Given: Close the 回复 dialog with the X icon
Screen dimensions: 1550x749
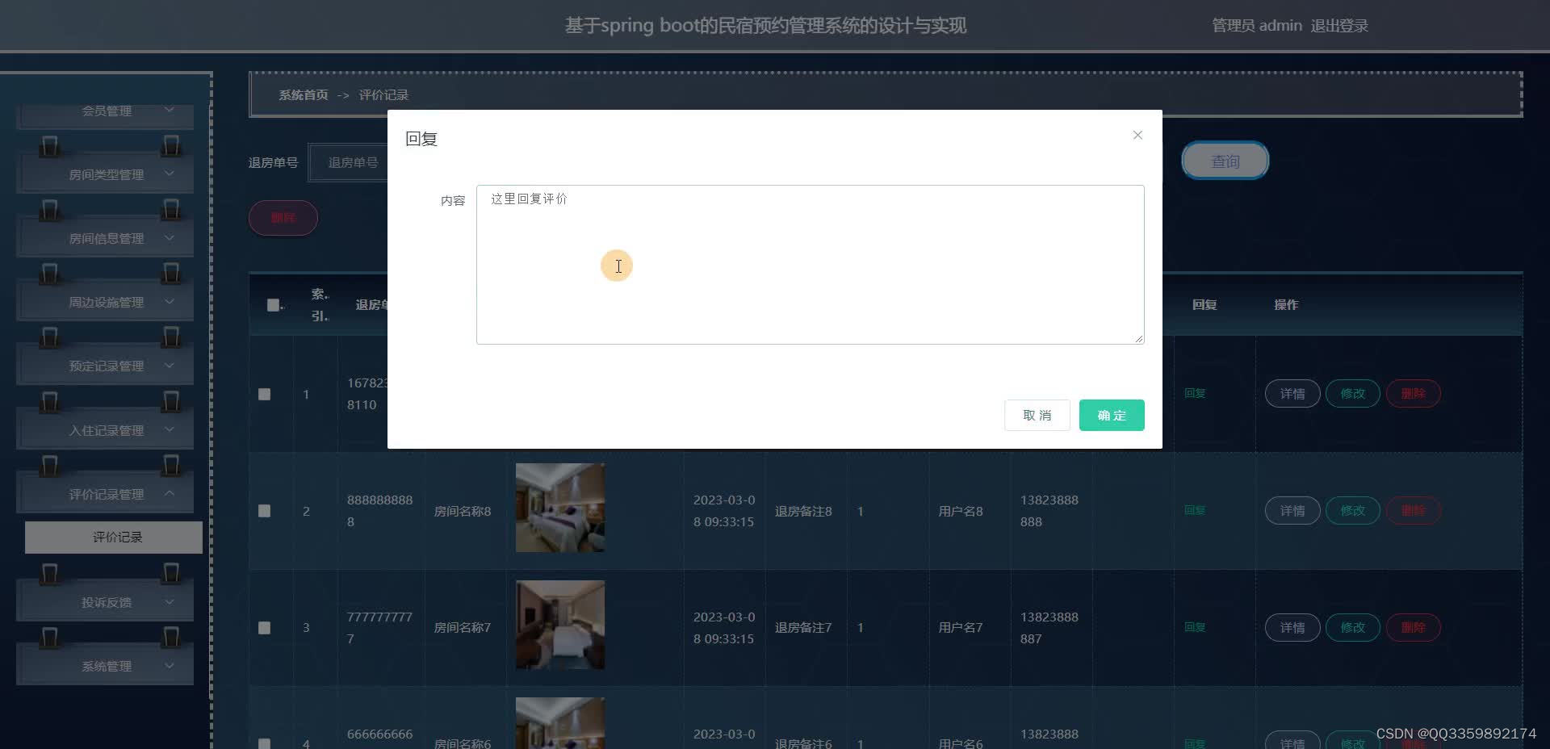Looking at the screenshot, I should pos(1137,135).
